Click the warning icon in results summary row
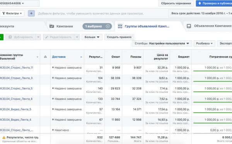Viewport: 232px width, 144px height. click(4, 137)
